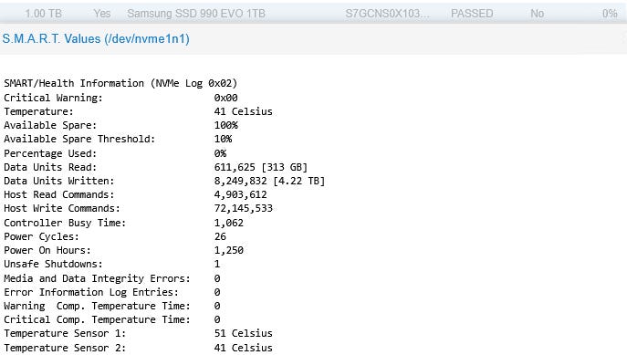
Task: Select the Samsung SSD 990 EVO 1TB cell
Action: 196,14
